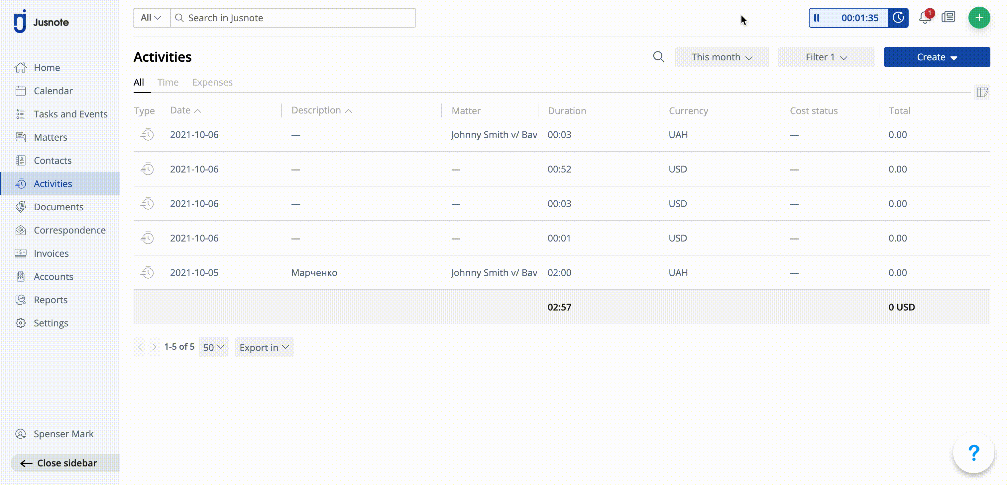Open the Contacts section
The height and width of the screenshot is (485, 1007).
(x=53, y=160)
